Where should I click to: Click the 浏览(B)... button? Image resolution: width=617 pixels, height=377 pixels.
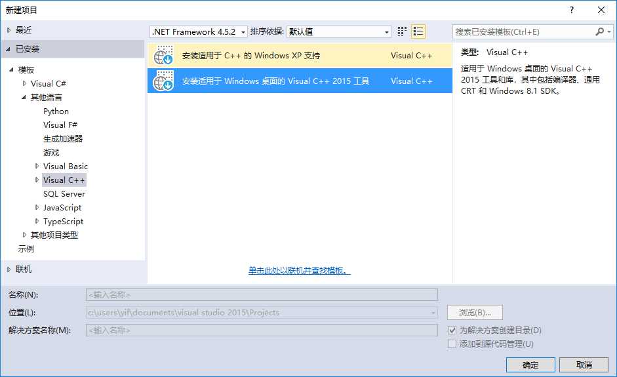[475, 313]
